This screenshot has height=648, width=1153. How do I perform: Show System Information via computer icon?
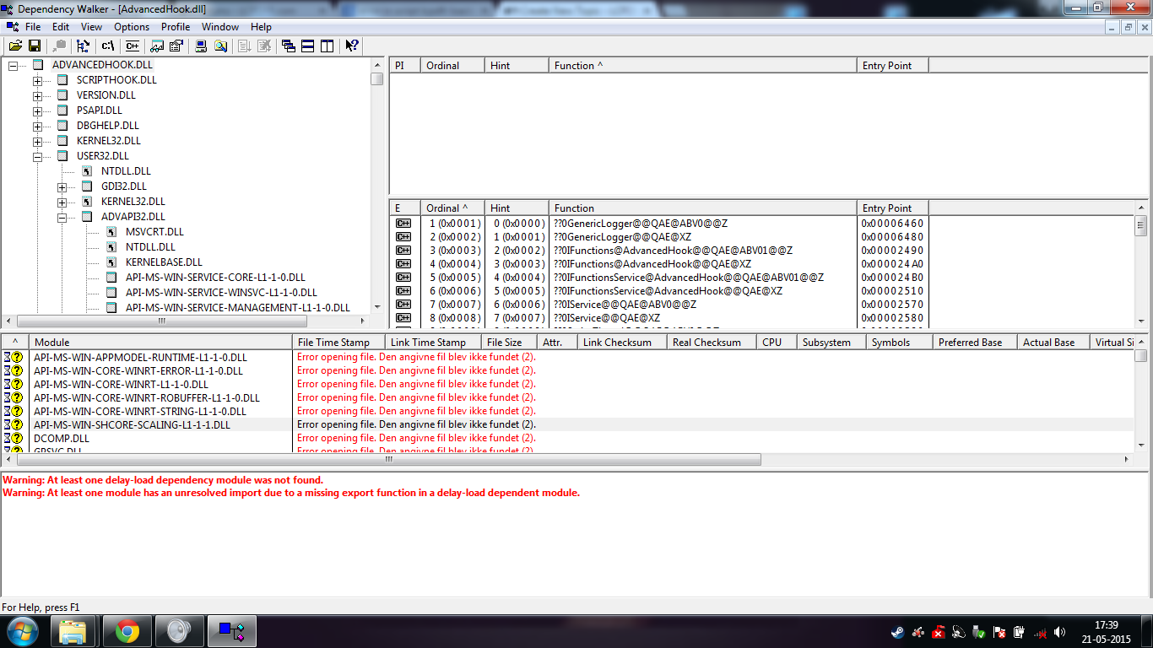coord(201,46)
